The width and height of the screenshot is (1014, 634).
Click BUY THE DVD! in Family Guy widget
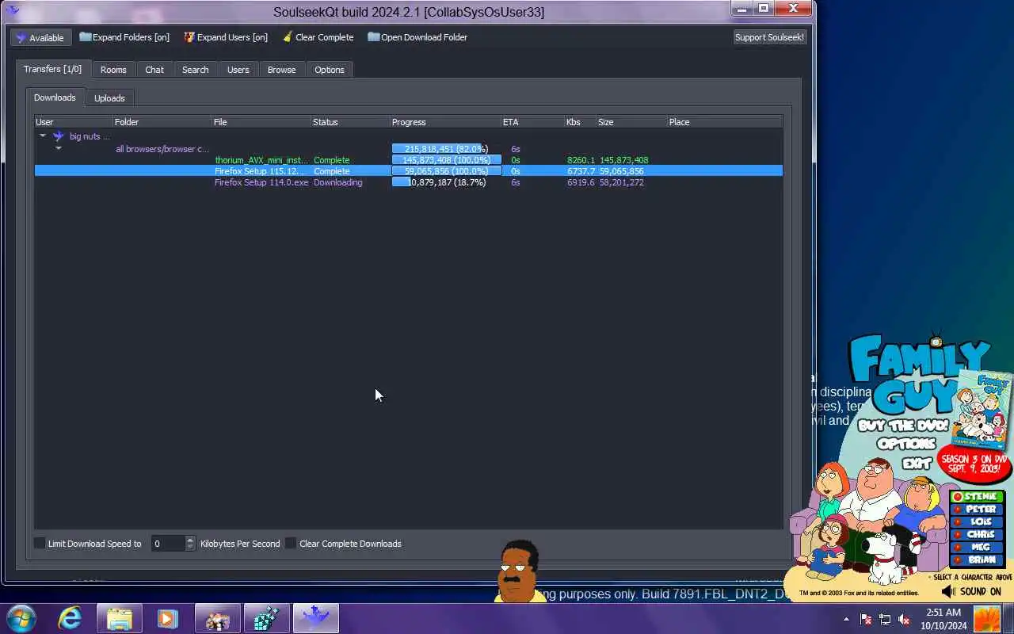[x=903, y=426]
